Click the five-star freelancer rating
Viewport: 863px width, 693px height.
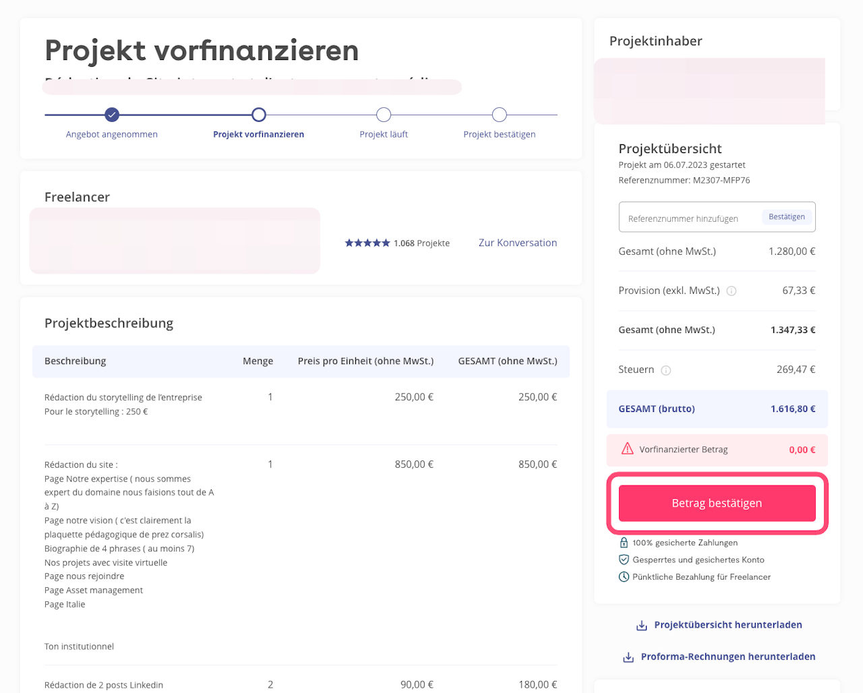(x=367, y=243)
